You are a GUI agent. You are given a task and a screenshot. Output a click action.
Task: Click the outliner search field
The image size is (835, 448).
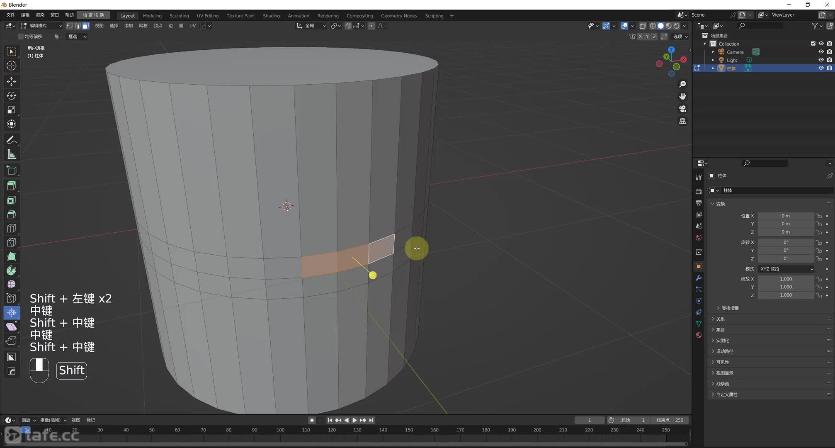(760, 26)
